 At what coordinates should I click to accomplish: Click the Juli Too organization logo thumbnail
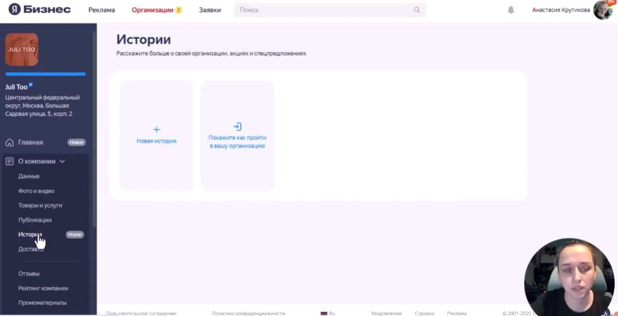[x=22, y=50]
